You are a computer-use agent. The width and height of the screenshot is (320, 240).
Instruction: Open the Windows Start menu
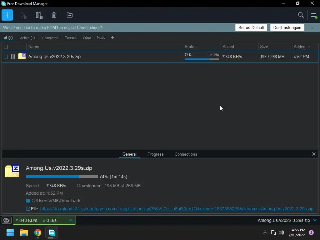coord(10,232)
